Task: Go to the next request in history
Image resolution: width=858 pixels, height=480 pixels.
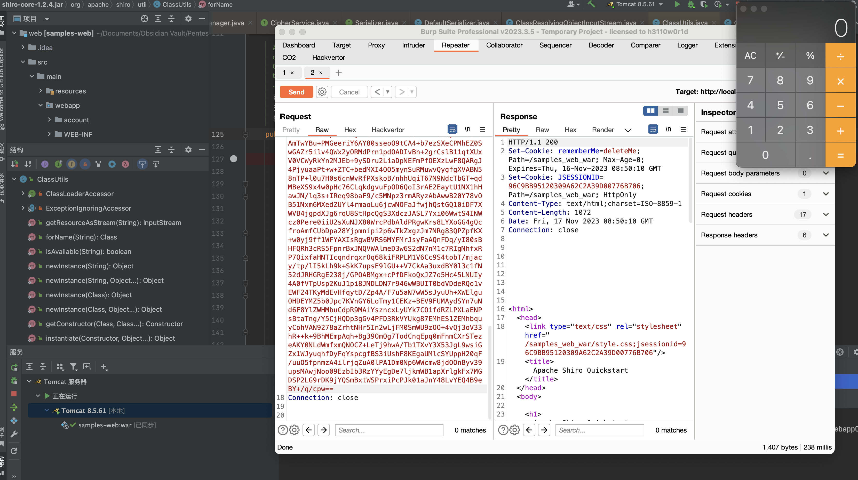Action: 402,92
